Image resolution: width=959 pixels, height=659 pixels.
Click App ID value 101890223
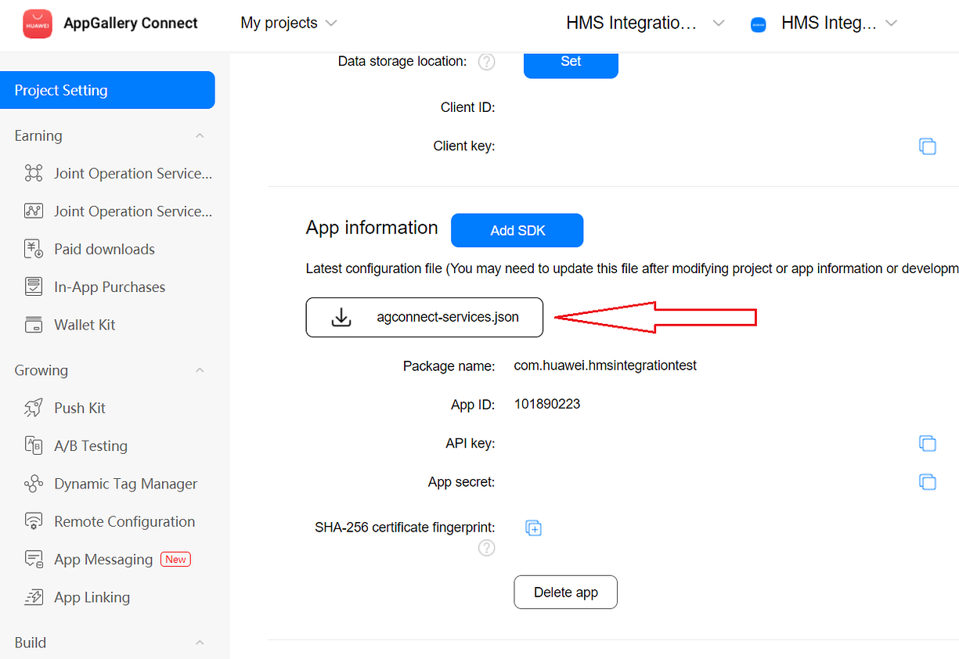[x=547, y=405]
